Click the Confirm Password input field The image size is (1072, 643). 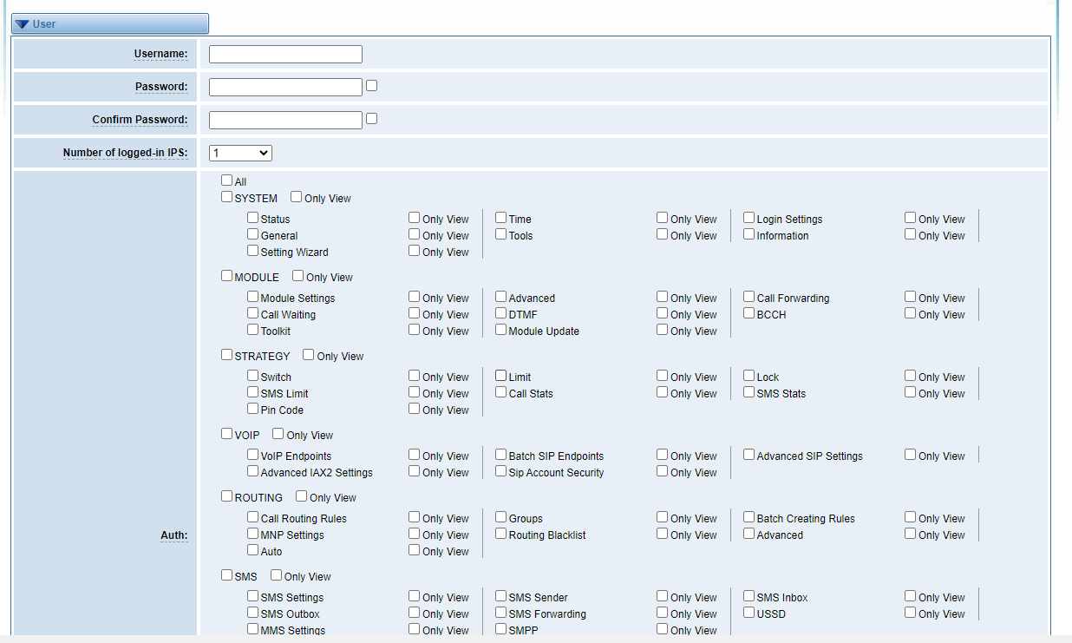tap(285, 120)
